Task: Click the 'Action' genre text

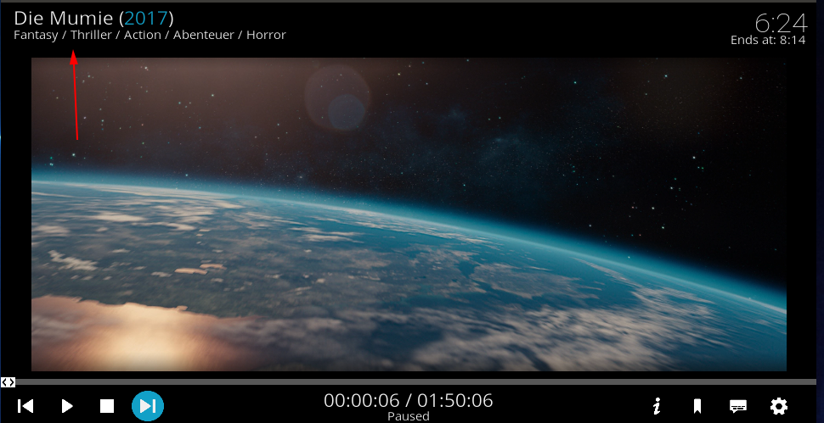Action: click(x=143, y=35)
